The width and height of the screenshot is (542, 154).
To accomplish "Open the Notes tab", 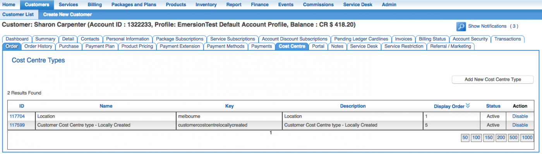I will click(x=338, y=46).
